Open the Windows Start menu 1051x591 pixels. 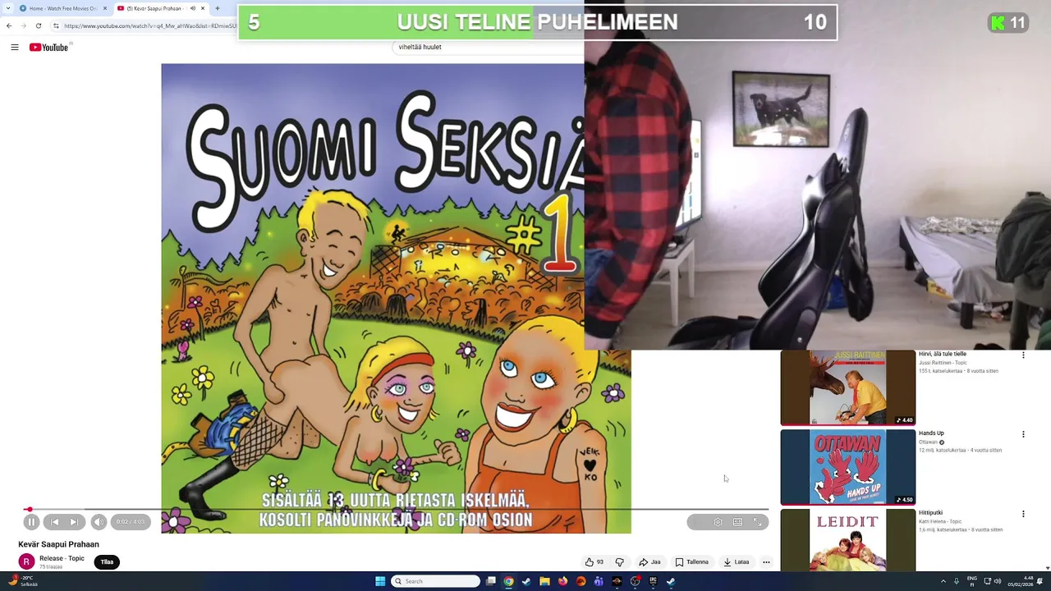(x=380, y=581)
